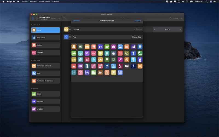Screen dimensions: 219x137
Task: Select the green picket fence icon
Action: 94,73
